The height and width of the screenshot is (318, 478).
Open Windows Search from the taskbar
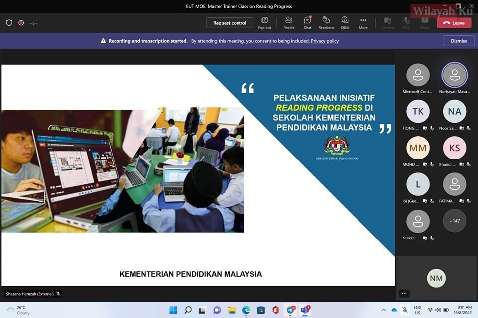188,310
